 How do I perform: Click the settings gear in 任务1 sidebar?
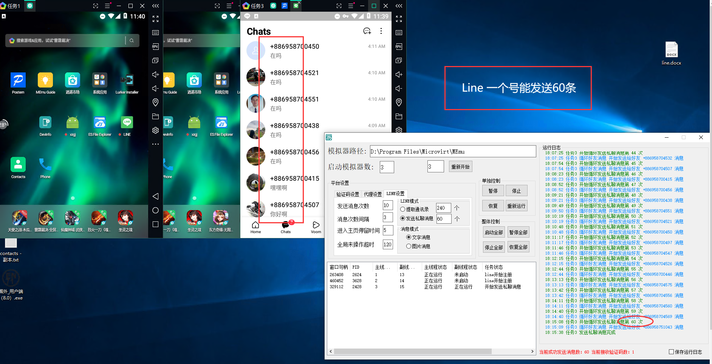(155, 130)
